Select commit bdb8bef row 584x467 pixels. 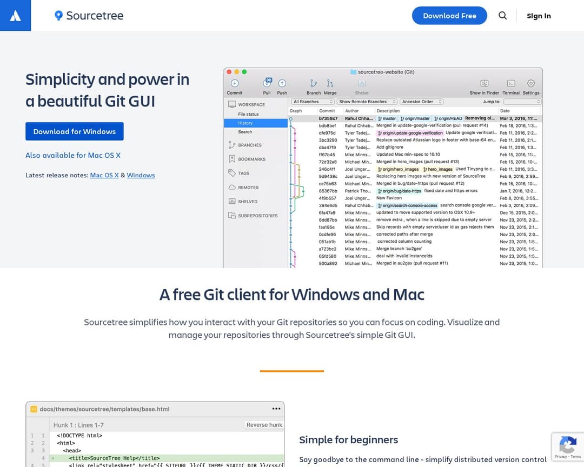click(415, 125)
